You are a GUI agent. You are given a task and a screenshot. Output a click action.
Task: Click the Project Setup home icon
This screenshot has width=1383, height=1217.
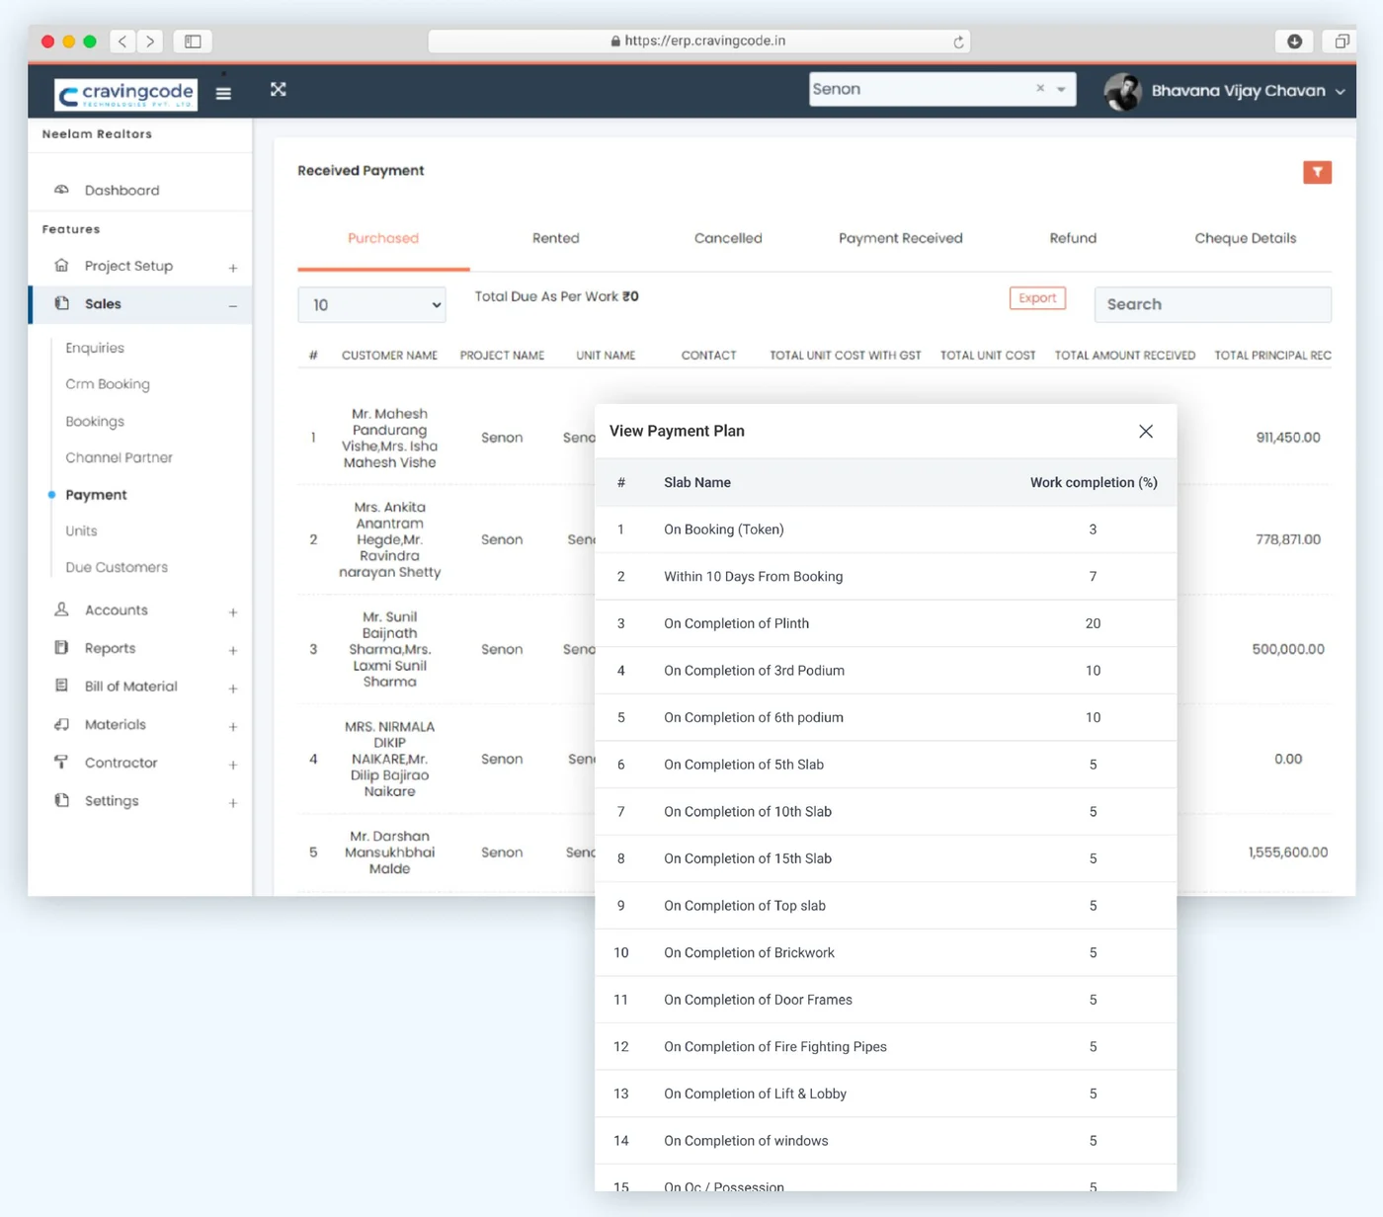pyautogui.click(x=61, y=266)
